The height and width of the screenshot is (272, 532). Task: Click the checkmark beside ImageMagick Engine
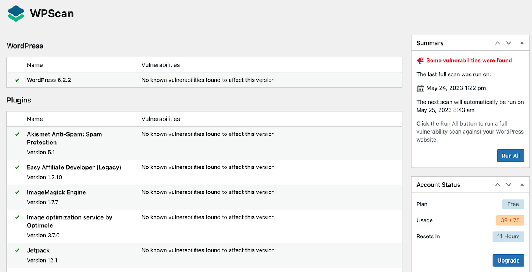pos(17,192)
